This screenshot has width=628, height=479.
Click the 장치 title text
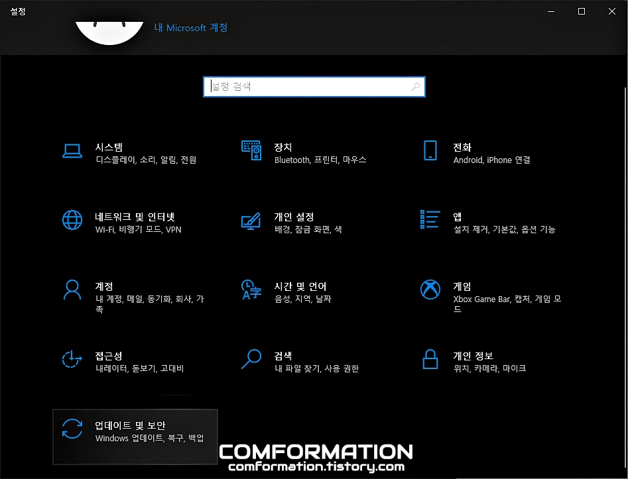click(283, 147)
